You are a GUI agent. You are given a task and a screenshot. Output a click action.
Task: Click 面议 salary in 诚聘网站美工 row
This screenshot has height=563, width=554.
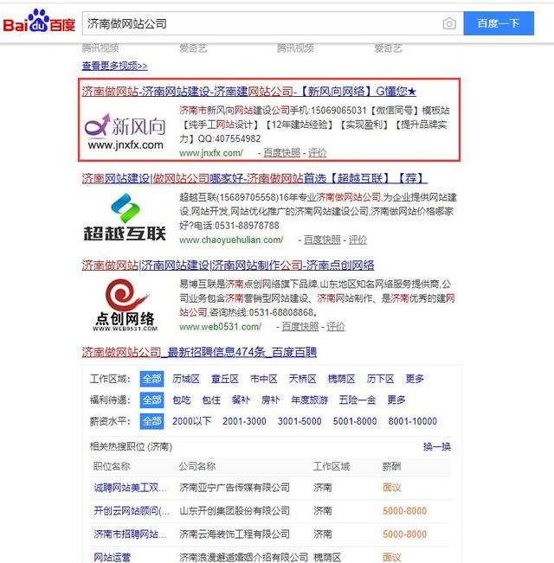pyautogui.click(x=391, y=488)
